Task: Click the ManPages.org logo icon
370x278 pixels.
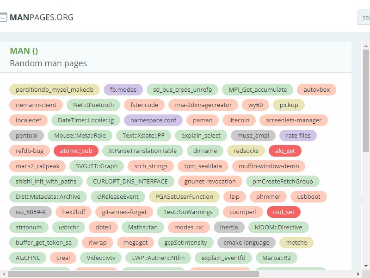Action: click(3, 18)
